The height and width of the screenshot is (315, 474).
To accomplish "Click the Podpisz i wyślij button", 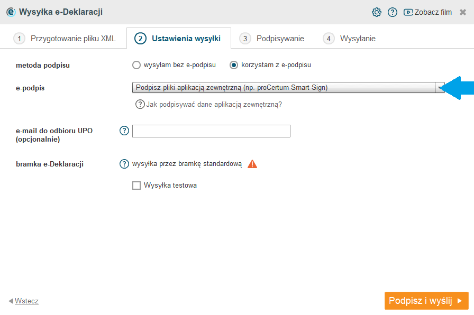I will click(426, 301).
